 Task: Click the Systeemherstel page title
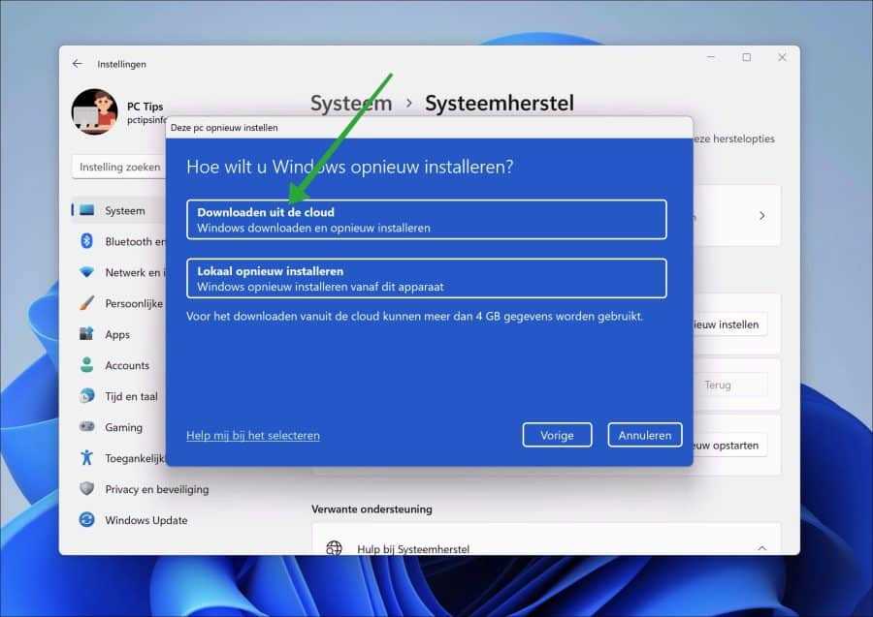[x=500, y=103]
